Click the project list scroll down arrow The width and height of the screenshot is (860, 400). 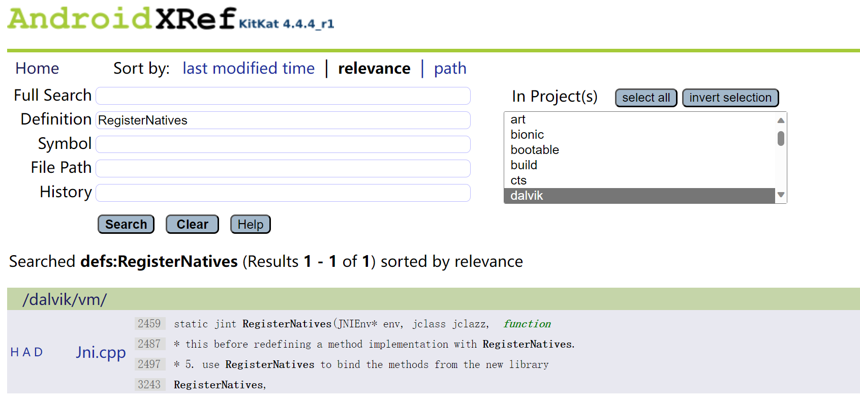(781, 195)
